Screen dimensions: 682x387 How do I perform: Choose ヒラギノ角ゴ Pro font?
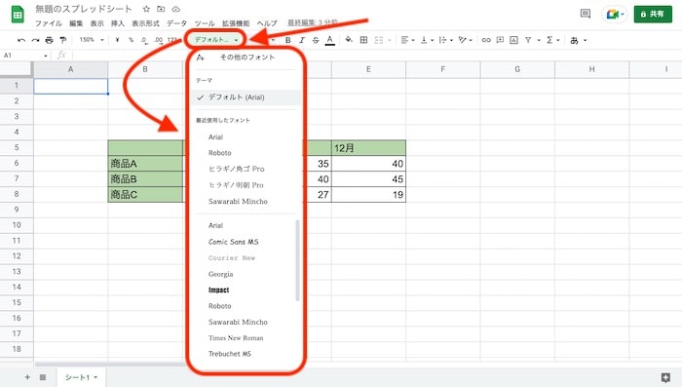tap(236, 169)
